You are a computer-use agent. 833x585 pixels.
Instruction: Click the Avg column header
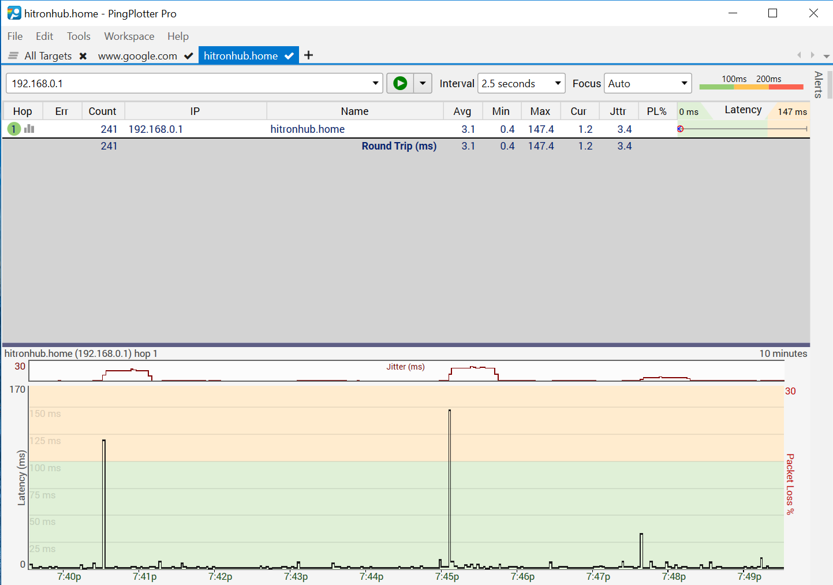point(462,111)
